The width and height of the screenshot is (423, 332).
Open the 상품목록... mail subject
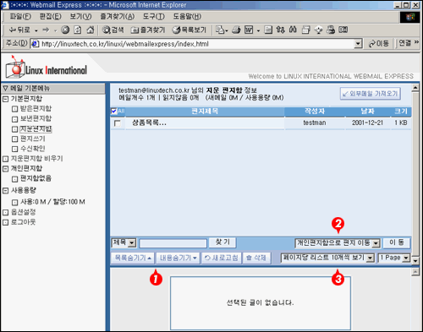(149, 122)
